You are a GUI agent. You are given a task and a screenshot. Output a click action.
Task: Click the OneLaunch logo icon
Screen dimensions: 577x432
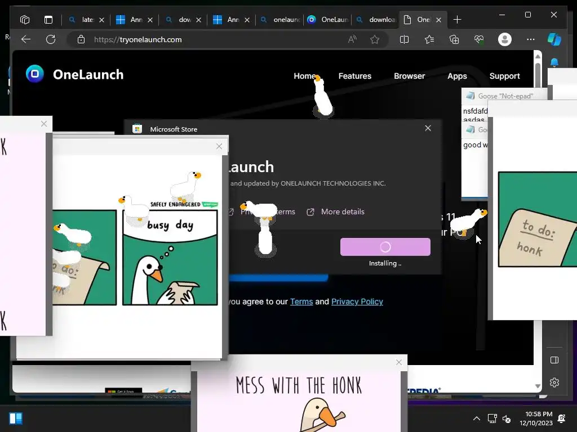(x=35, y=74)
